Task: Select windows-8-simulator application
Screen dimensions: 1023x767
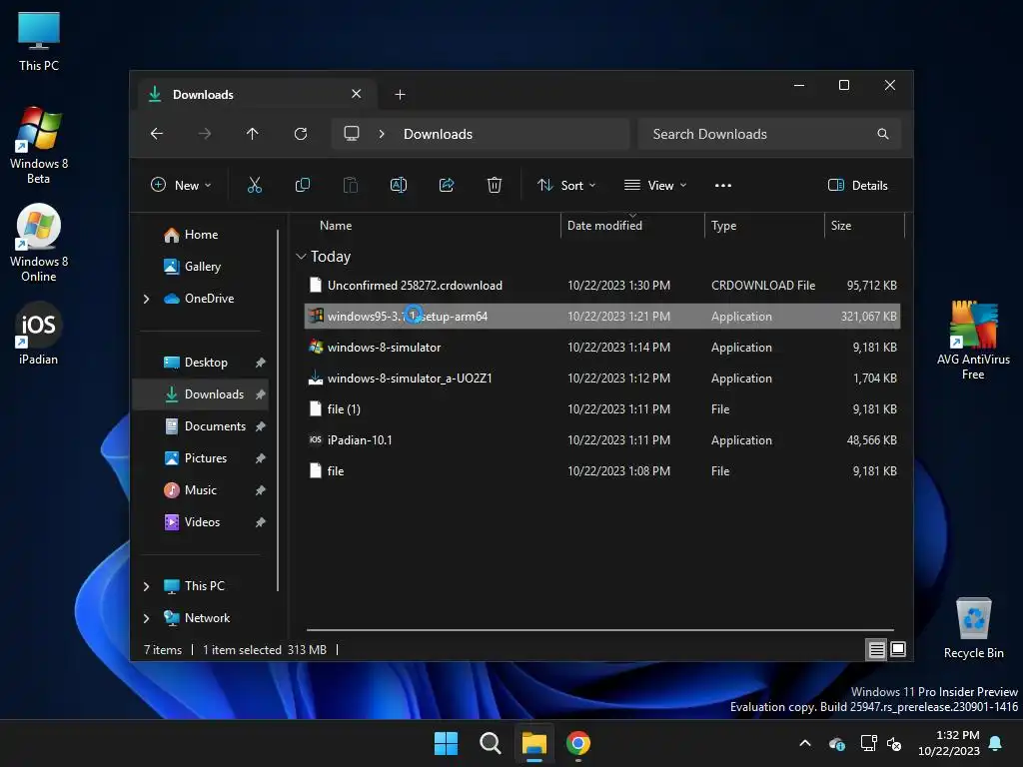Action: coord(602,348)
